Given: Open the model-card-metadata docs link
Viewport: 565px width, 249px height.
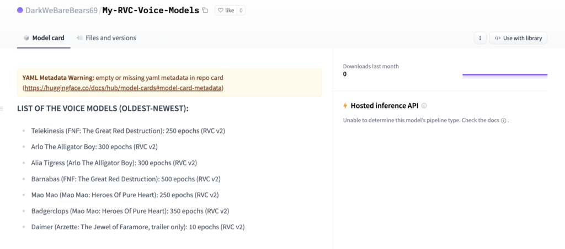Looking at the screenshot, I should pyautogui.click(x=123, y=88).
